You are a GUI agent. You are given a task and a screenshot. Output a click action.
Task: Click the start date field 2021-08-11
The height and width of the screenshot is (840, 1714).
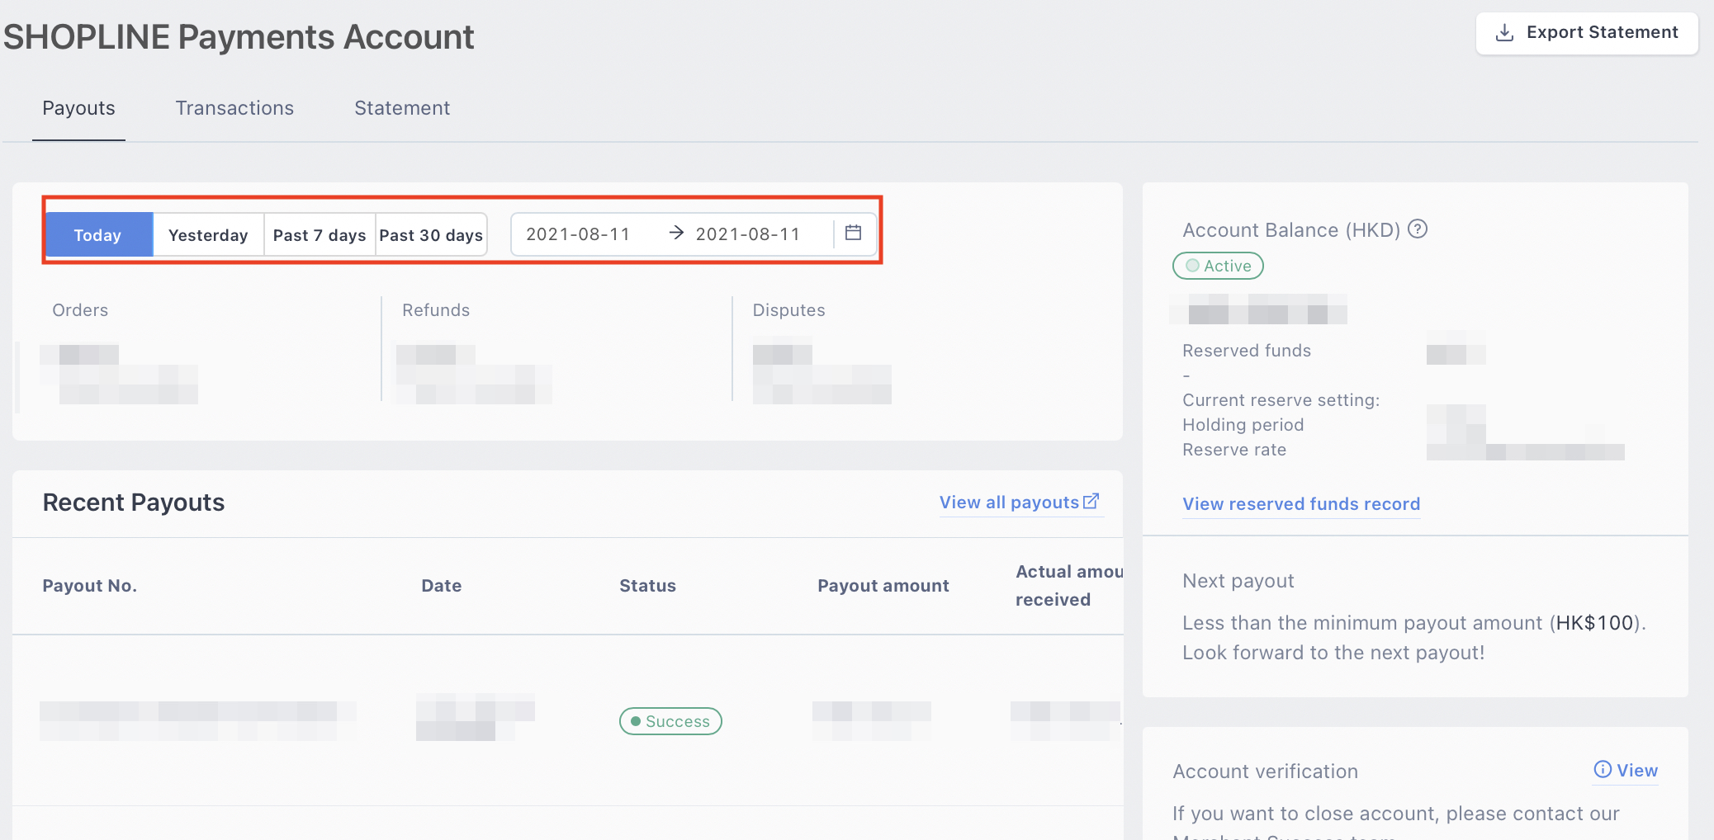point(578,234)
